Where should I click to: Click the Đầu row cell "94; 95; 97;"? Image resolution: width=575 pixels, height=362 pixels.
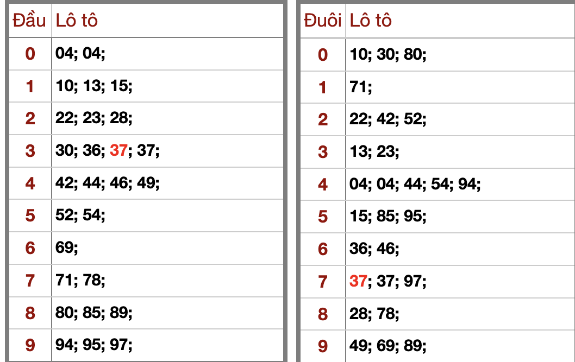click(94, 345)
